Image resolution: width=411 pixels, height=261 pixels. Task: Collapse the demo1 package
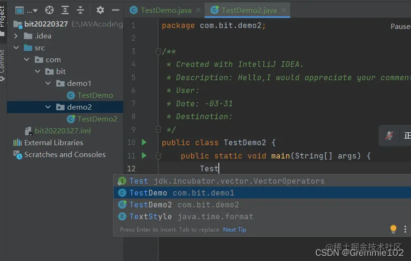click(x=48, y=84)
